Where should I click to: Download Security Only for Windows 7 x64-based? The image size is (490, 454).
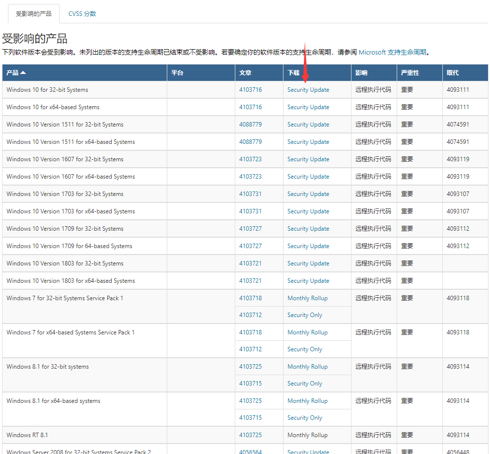pyautogui.click(x=305, y=349)
